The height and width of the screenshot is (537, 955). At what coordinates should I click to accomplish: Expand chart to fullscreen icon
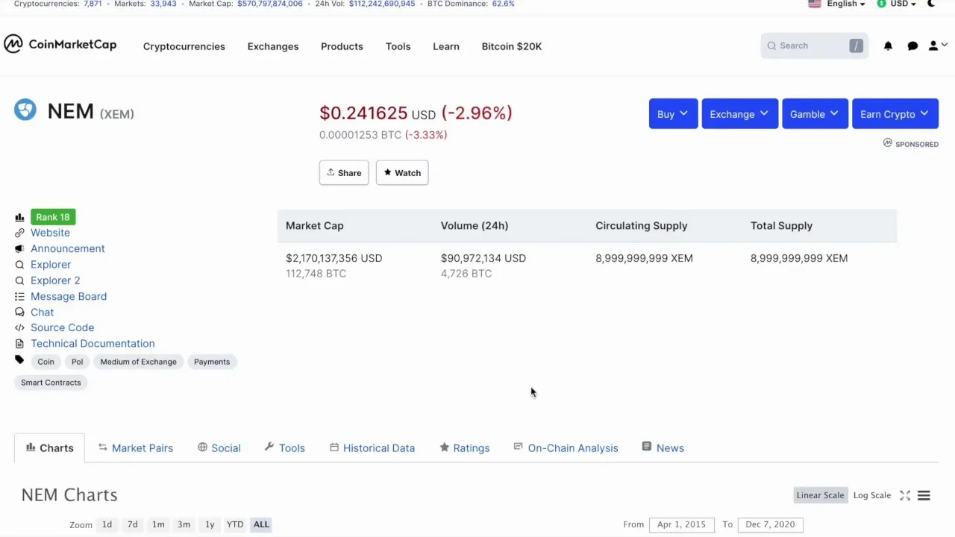905,495
